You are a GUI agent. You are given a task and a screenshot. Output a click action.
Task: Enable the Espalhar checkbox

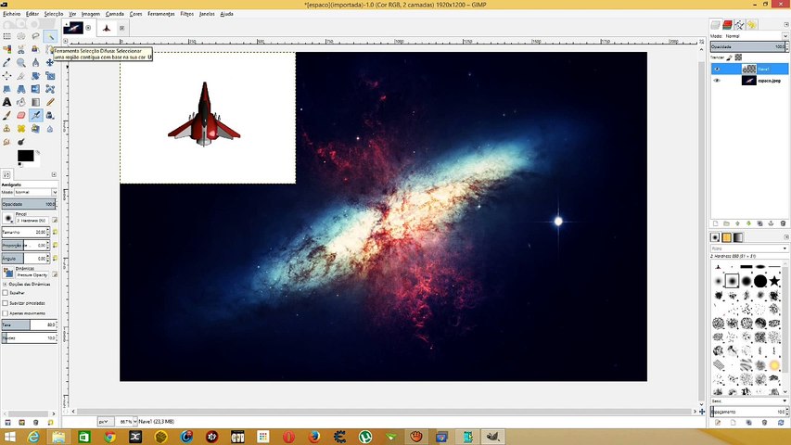[x=5, y=293]
